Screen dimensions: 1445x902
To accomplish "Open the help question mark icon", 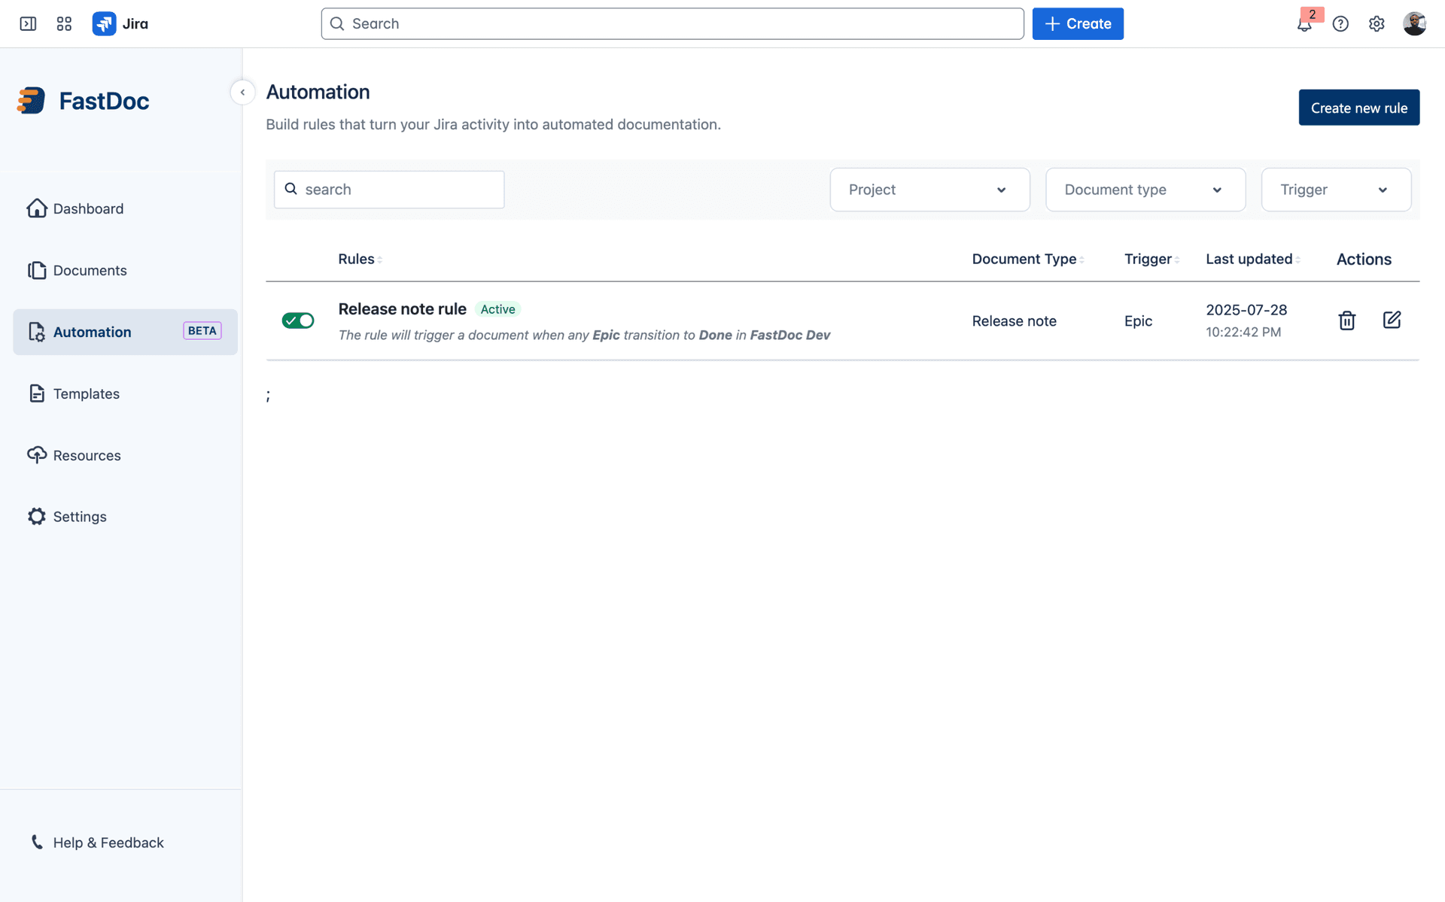I will (x=1340, y=23).
